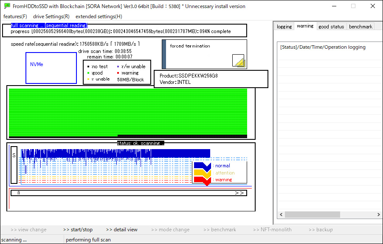Click the 58MB/Block legend text
Viewport: 383px width, 244px height.
(x=131, y=80)
